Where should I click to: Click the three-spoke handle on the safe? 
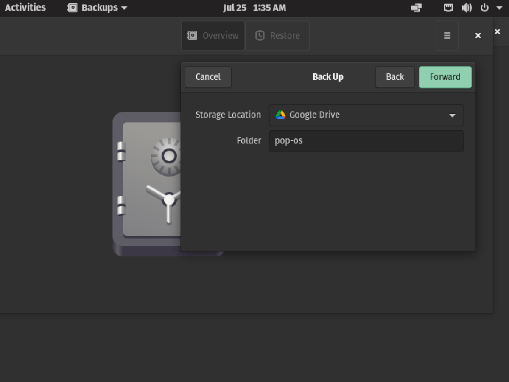click(x=168, y=199)
